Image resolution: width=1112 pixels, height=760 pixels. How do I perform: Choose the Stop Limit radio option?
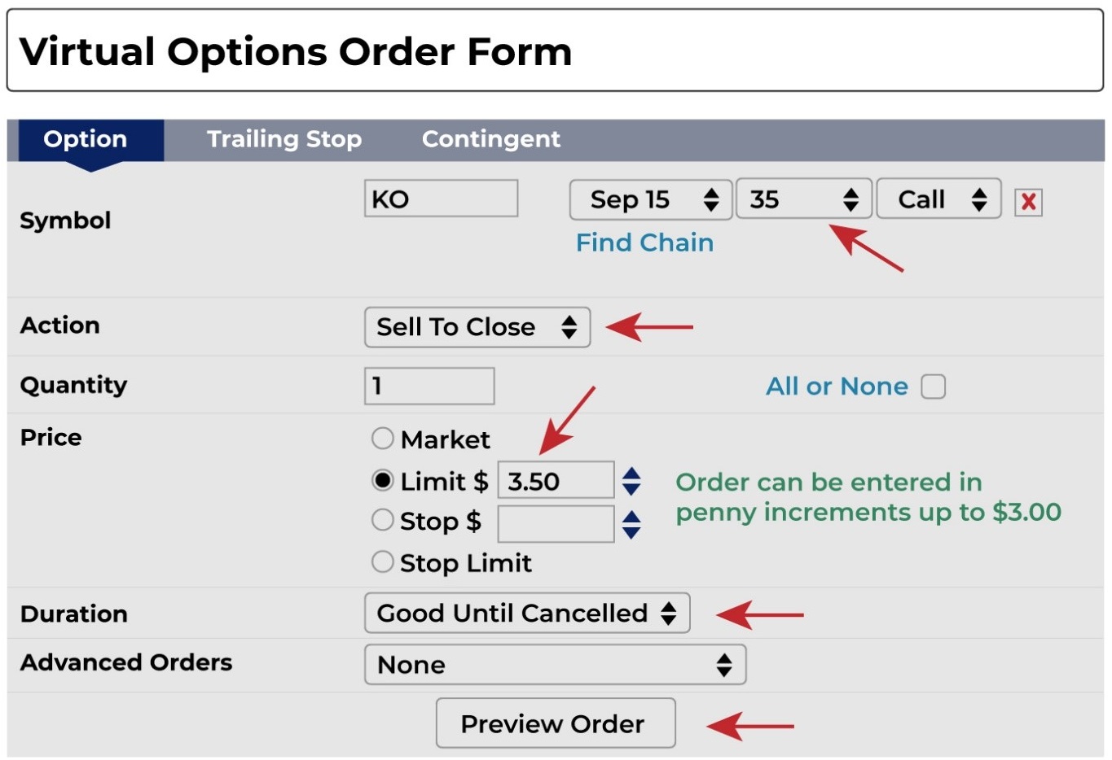(x=382, y=561)
